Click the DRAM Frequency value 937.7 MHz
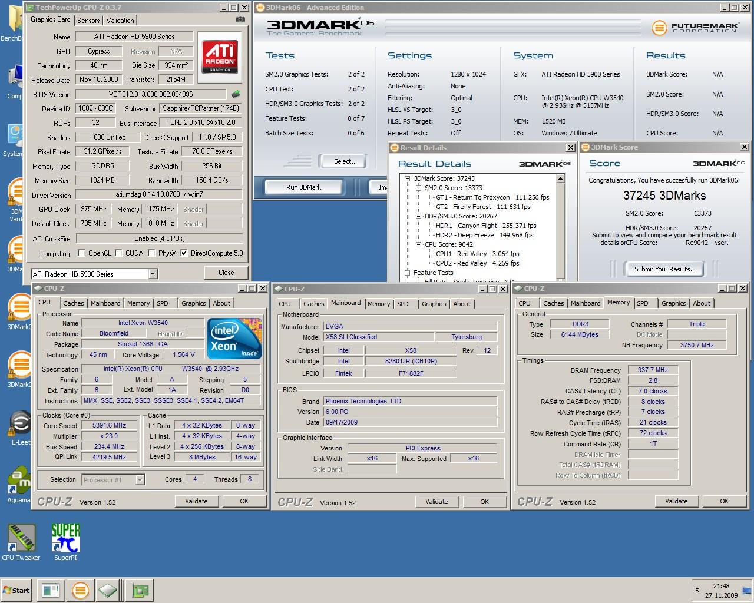The width and height of the screenshot is (754, 603). coord(653,370)
